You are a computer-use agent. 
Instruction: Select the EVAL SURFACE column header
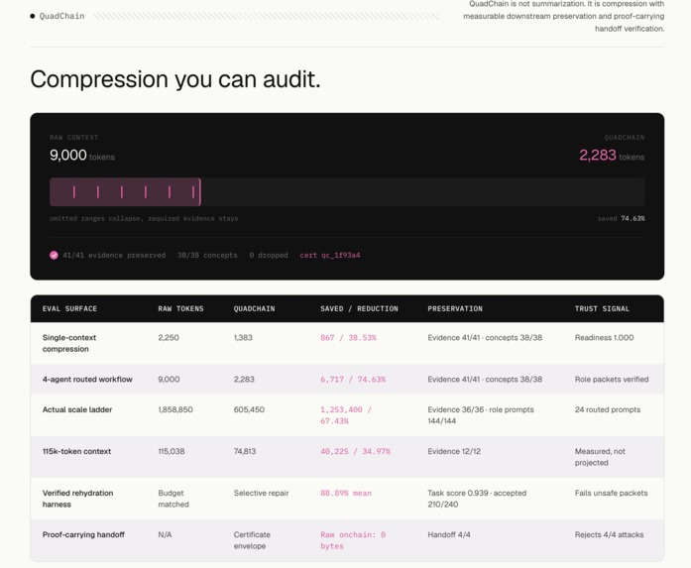(x=69, y=309)
